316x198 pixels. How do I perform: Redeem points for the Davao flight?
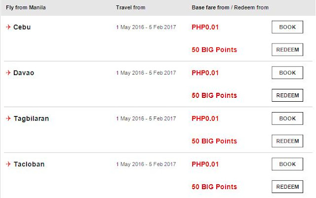coord(287,95)
